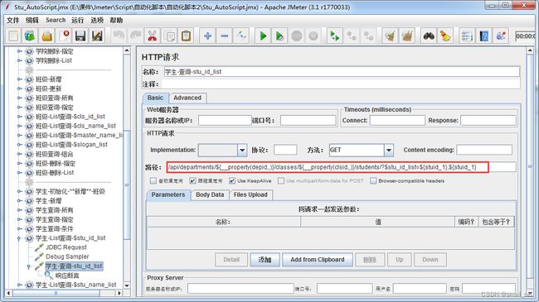Collapse all nodes with the minus icon

224,36
